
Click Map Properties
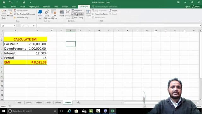(x=99, y=10)
